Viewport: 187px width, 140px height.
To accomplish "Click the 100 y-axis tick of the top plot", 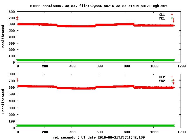I will [12, 56].
